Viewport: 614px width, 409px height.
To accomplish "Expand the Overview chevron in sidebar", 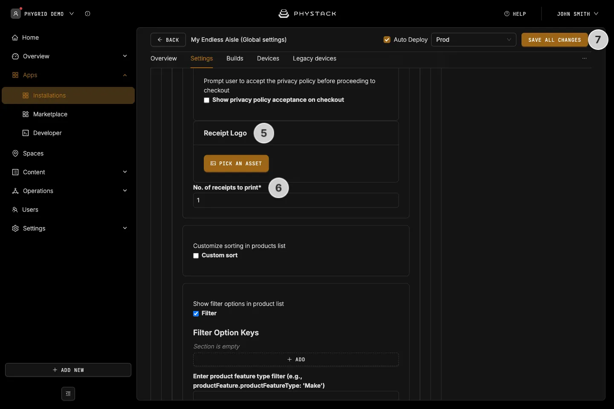I will point(125,56).
